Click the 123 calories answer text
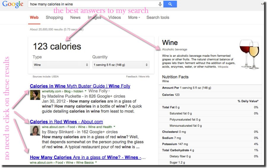 (57, 46)
